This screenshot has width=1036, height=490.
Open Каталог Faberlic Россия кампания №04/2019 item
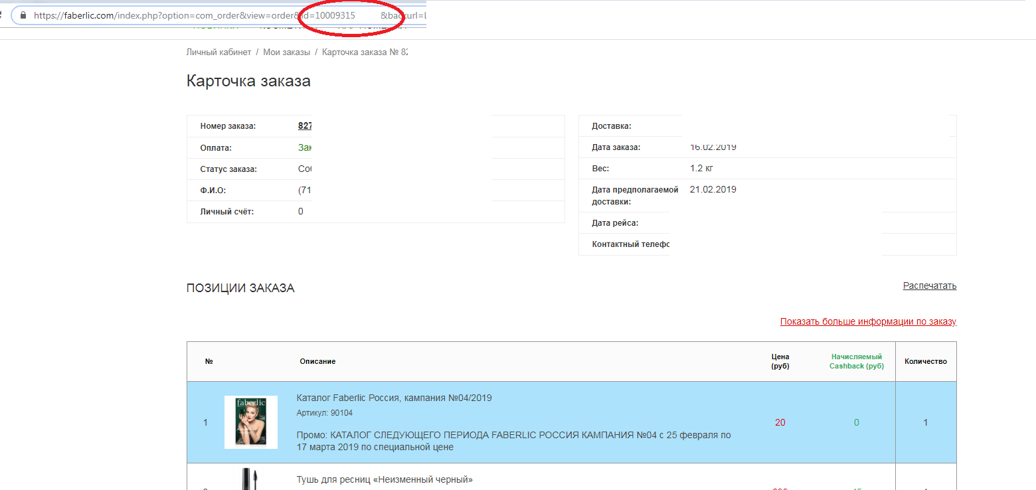pyautogui.click(x=394, y=398)
